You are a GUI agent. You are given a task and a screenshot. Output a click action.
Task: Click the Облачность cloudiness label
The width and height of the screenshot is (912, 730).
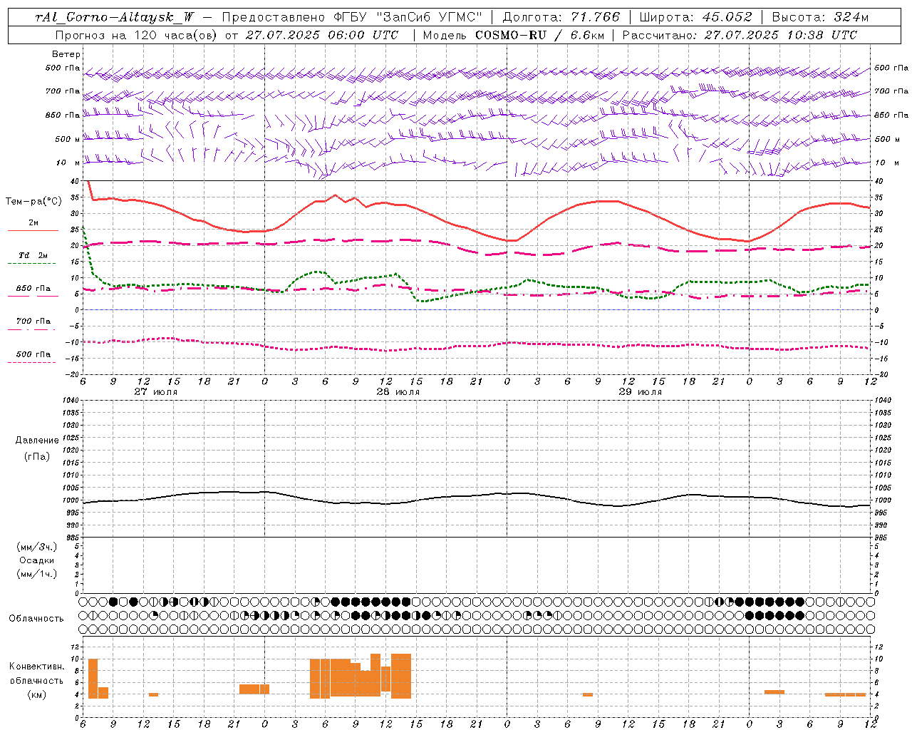(x=36, y=619)
